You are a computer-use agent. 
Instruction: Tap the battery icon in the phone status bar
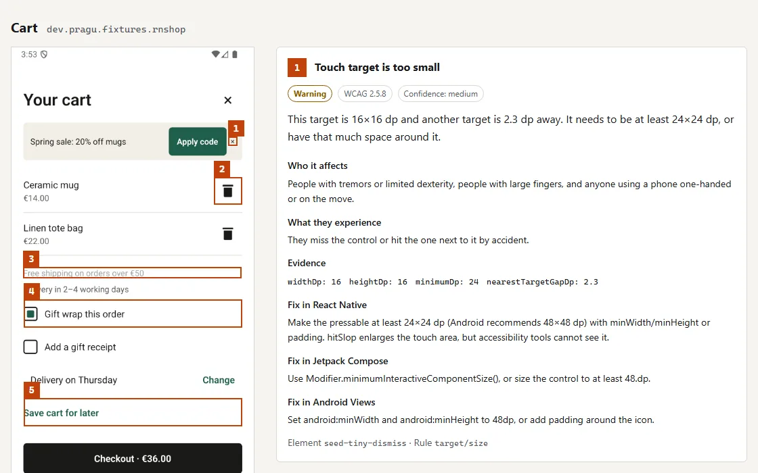tap(235, 54)
